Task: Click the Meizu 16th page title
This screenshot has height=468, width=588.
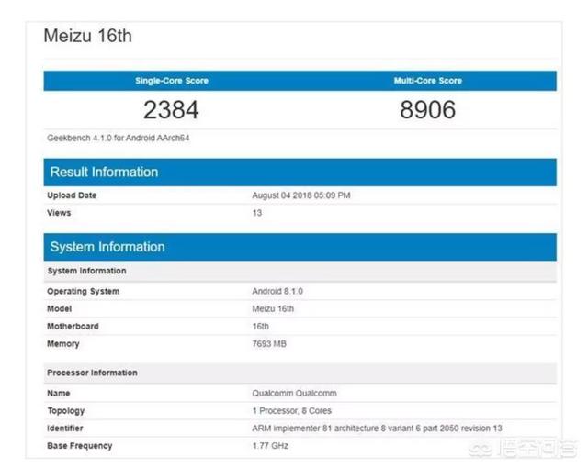Action: (x=88, y=36)
